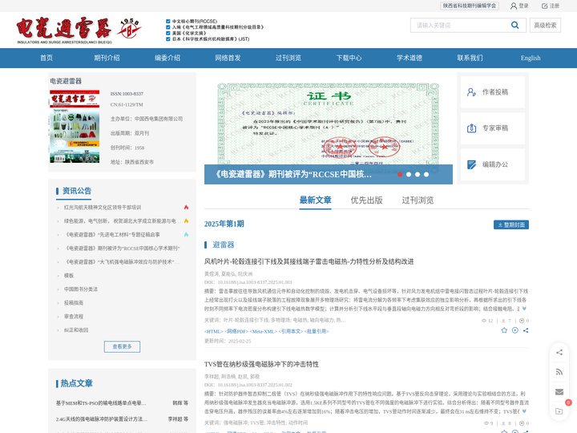Image resolution: width=577 pixels, height=433 pixels.
Task: Click the 整期封面 button
Action: point(511,225)
